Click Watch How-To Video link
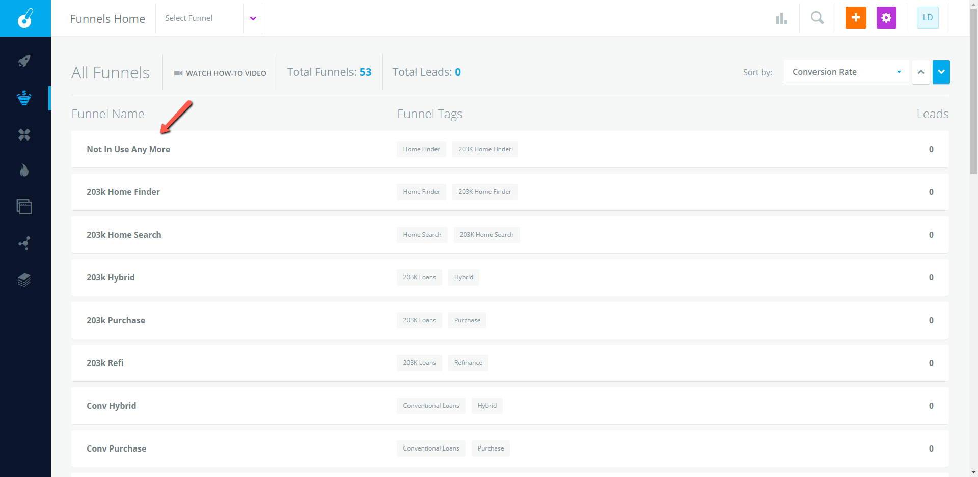 point(220,73)
